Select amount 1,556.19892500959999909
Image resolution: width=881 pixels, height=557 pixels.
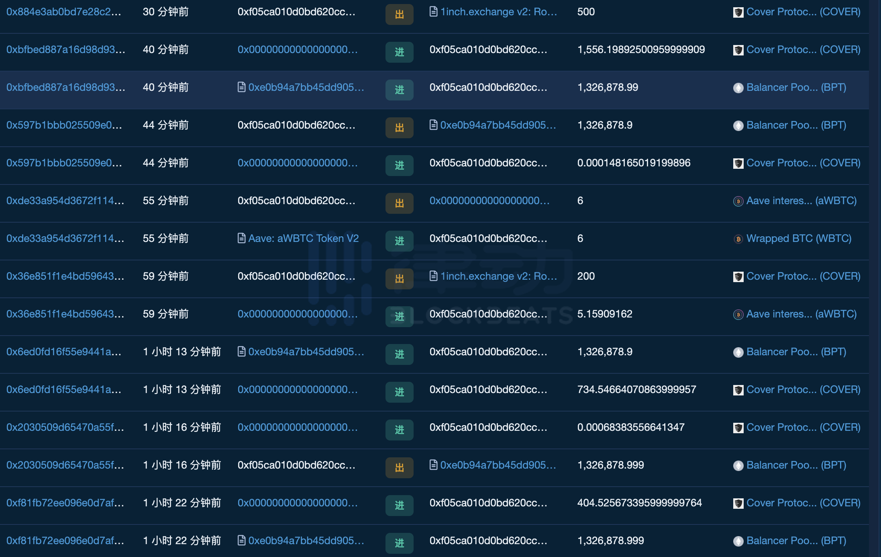pyautogui.click(x=641, y=49)
